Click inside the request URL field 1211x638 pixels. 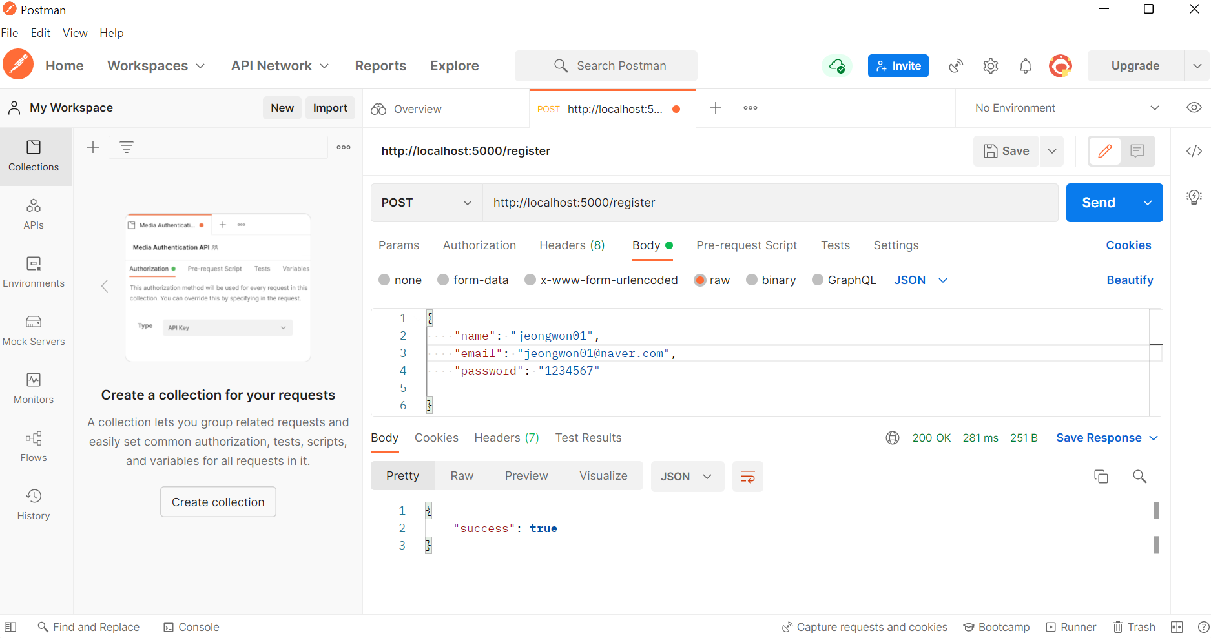[x=646, y=202]
